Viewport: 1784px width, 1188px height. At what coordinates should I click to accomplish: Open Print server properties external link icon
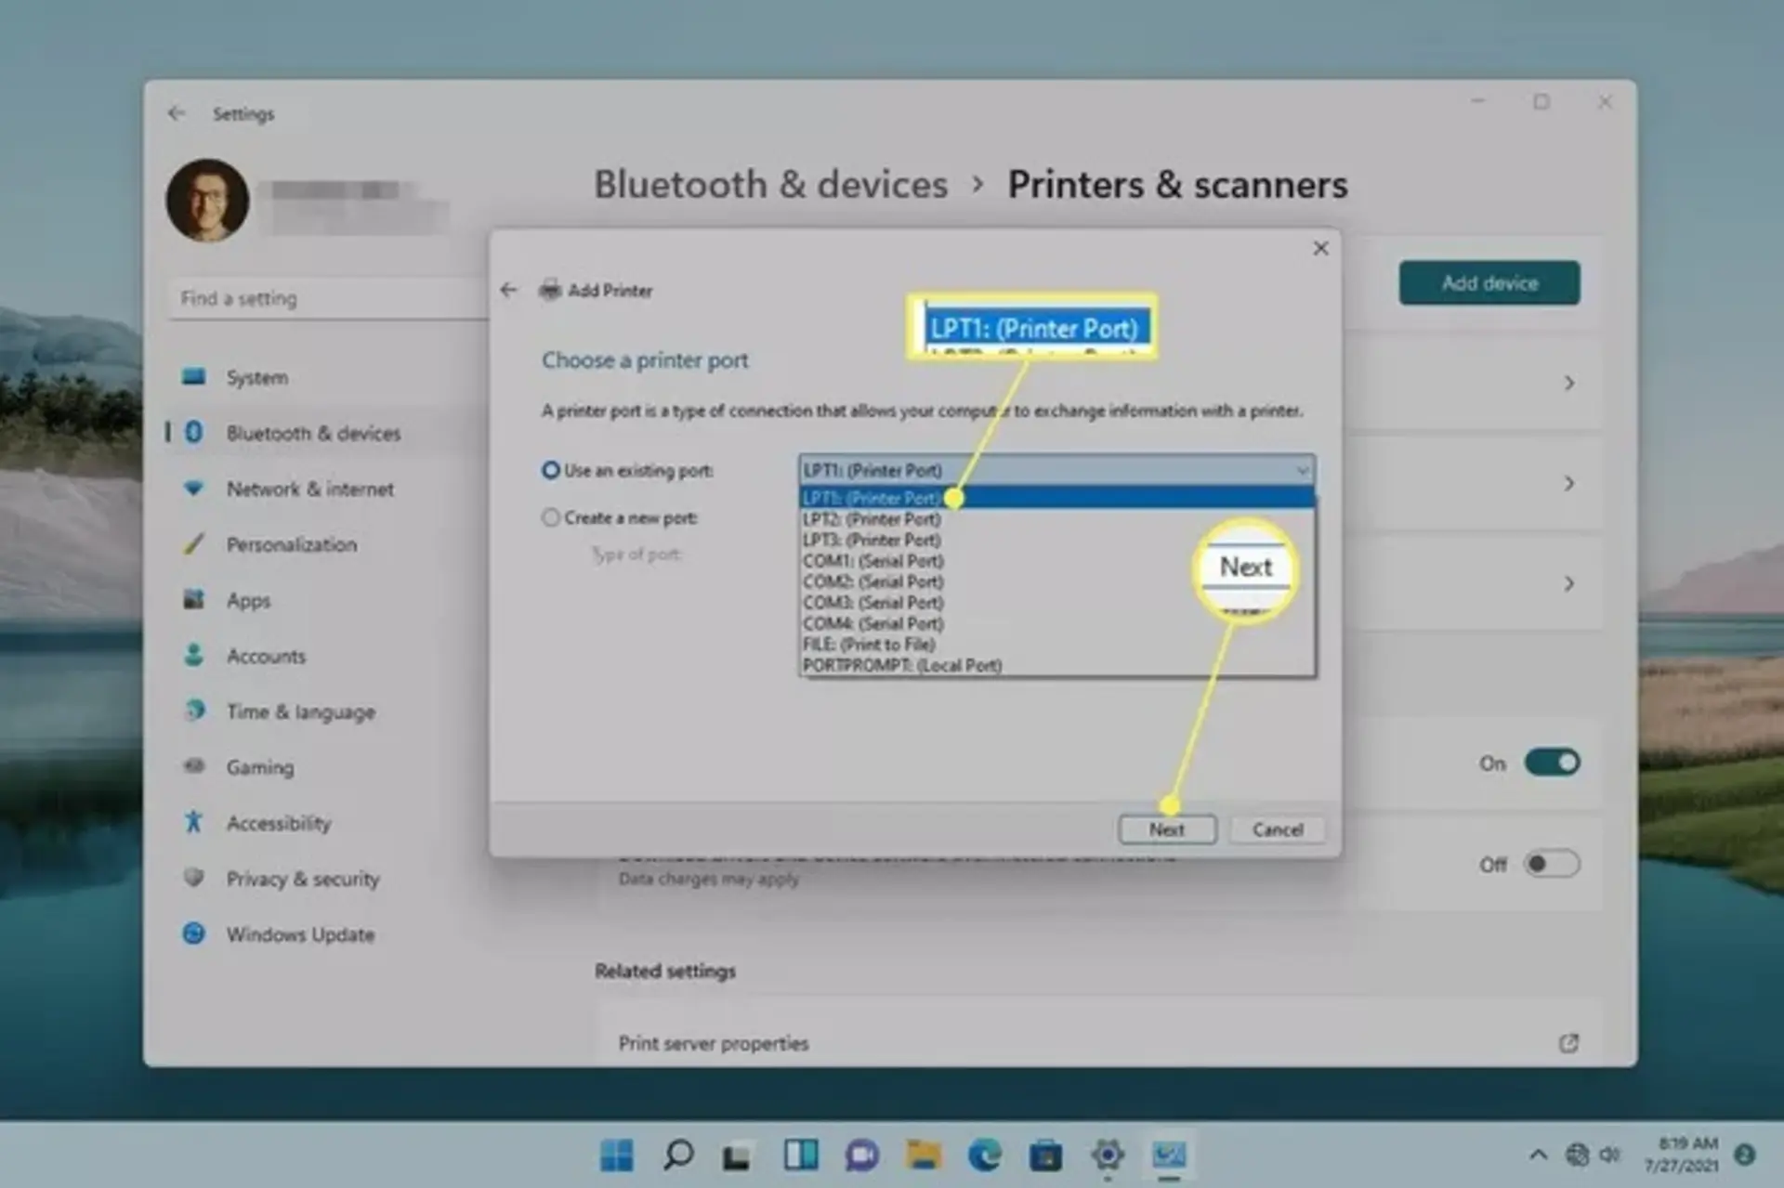tap(1568, 1043)
